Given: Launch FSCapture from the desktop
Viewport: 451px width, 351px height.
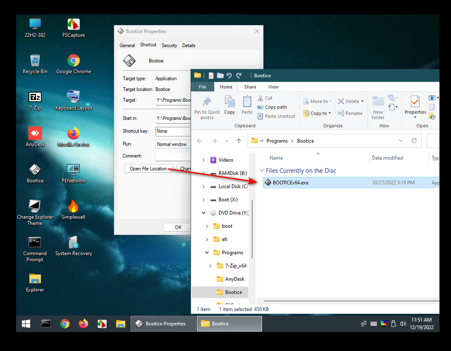Looking at the screenshot, I should (73, 28).
